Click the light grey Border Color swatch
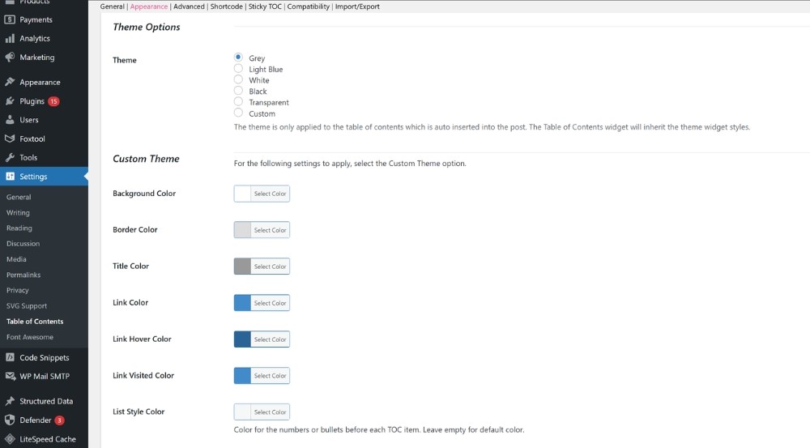The width and height of the screenshot is (810, 448). 242,230
